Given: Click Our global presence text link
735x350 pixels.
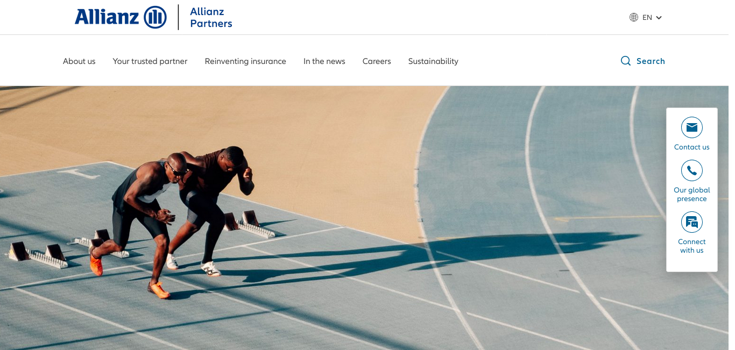Looking at the screenshot, I should click(692, 194).
